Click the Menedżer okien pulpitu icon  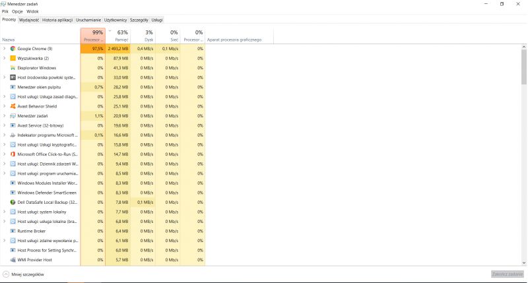pos(13,87)
